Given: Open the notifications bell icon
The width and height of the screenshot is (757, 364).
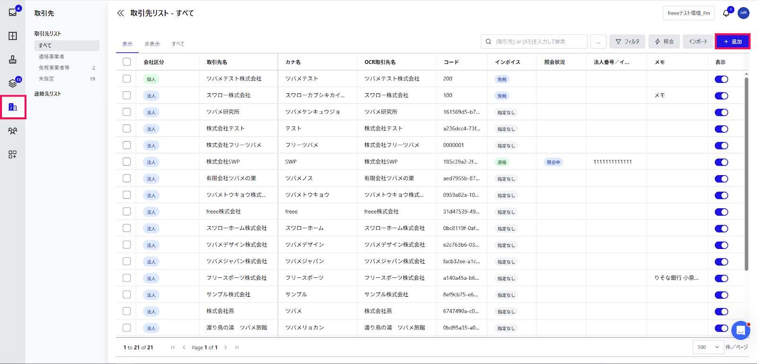Looking at the screenshot, I should pyautogui.click(x=726, y=13).
